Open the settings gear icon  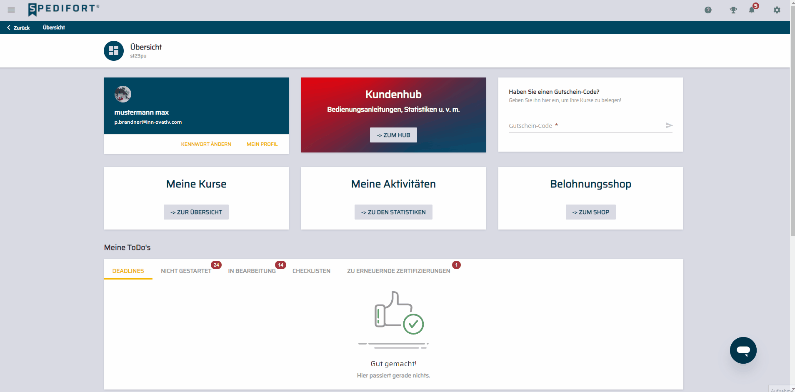(777, 10)
